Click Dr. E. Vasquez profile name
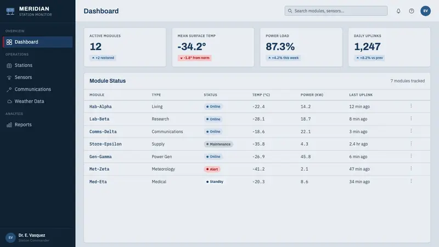Screen dimensions: 439x247 [32, 235]
